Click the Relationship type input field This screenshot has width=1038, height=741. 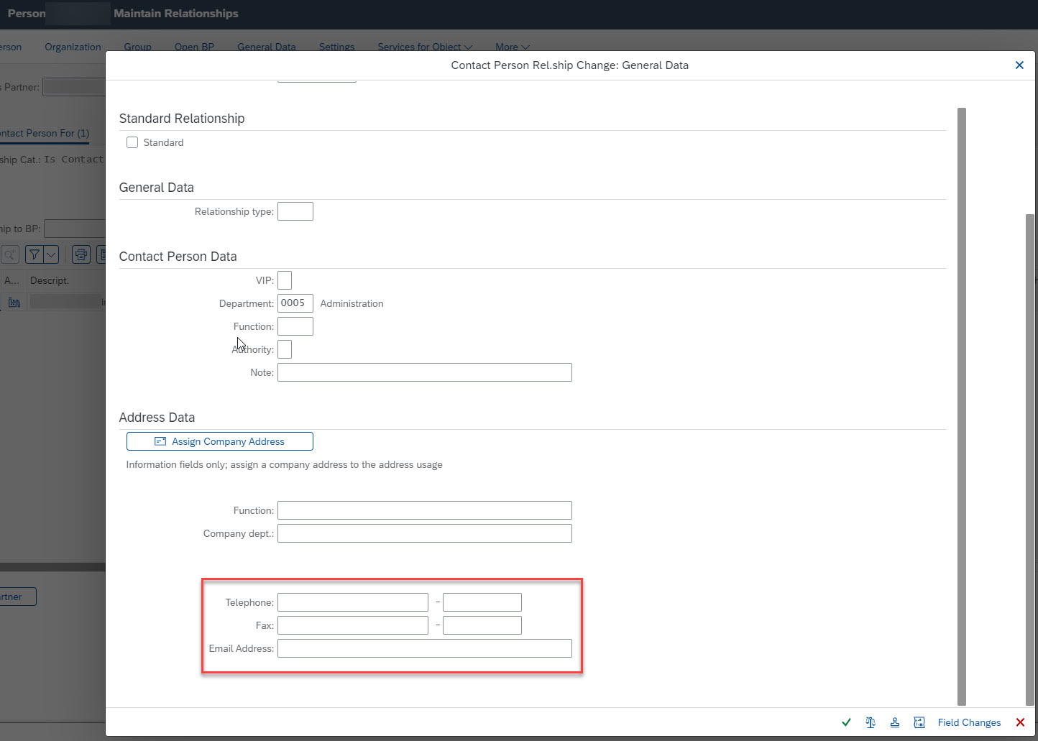click(295, 211)
